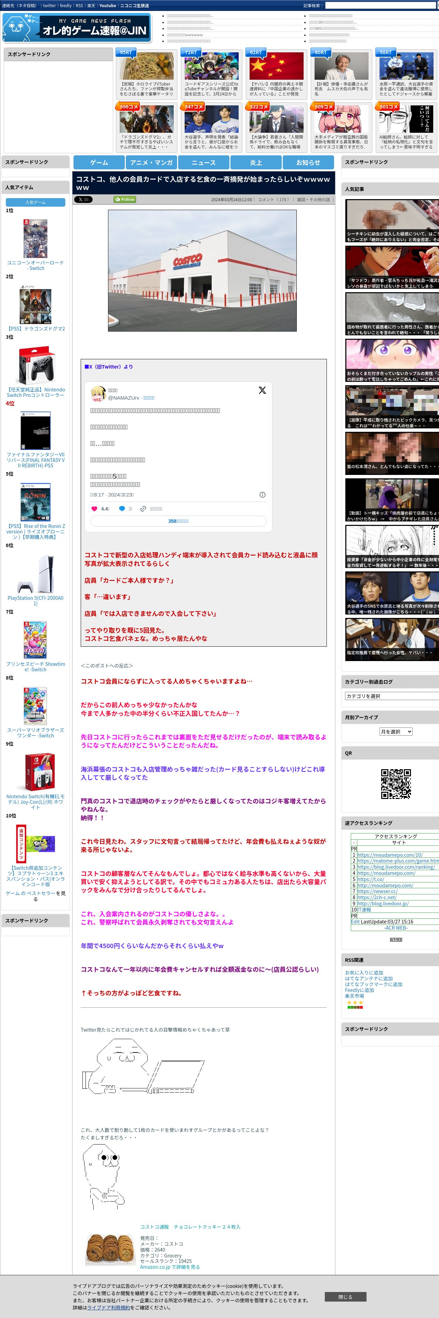Click the Feedlyに追加 link
The image size is (439, 1318).
tap(359, 990)
